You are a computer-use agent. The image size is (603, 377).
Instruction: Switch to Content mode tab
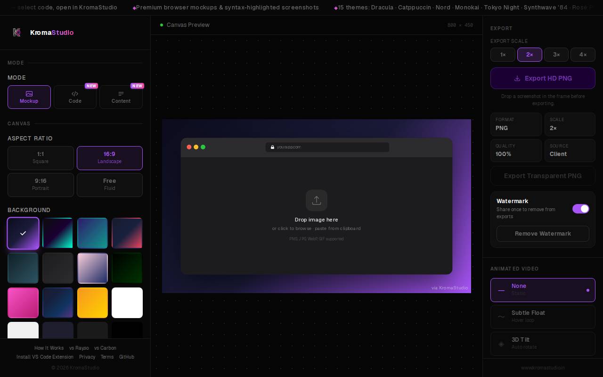(121, 97)
